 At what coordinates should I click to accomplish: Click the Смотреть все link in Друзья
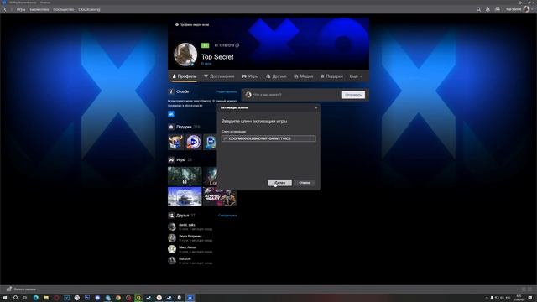[x=227, y=216]
